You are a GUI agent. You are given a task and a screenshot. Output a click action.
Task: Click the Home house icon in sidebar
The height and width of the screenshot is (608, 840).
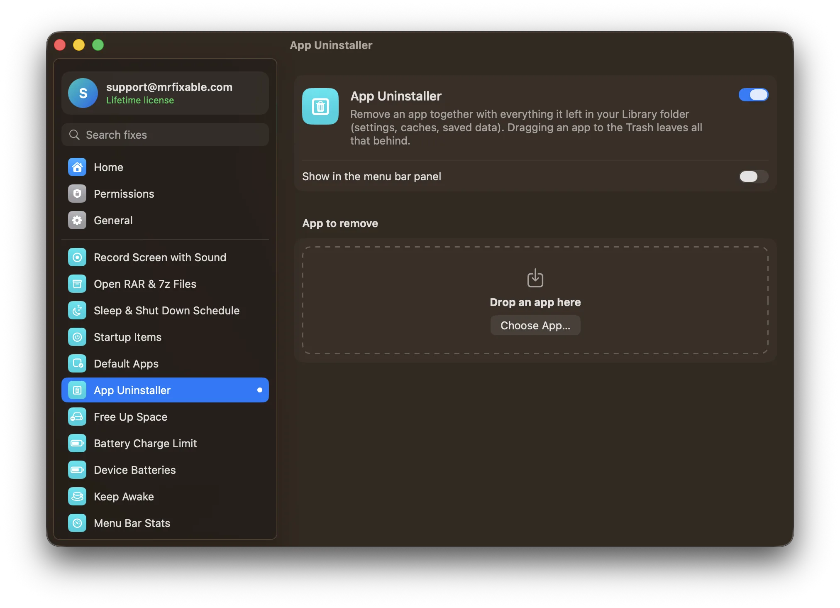pos(77,167)
